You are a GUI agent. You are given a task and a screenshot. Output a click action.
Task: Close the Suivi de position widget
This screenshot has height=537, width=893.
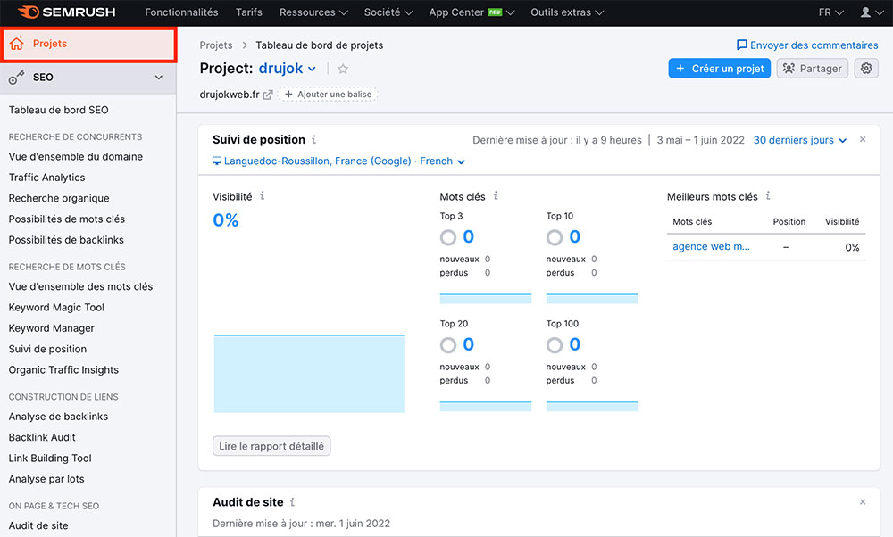tap(863, 139)
